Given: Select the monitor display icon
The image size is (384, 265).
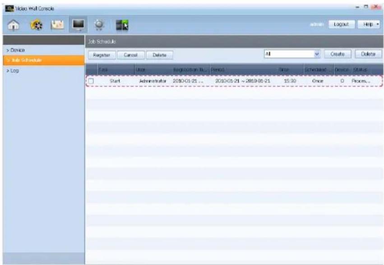Looking at the screenshot, I should click(x=79, y=25).
